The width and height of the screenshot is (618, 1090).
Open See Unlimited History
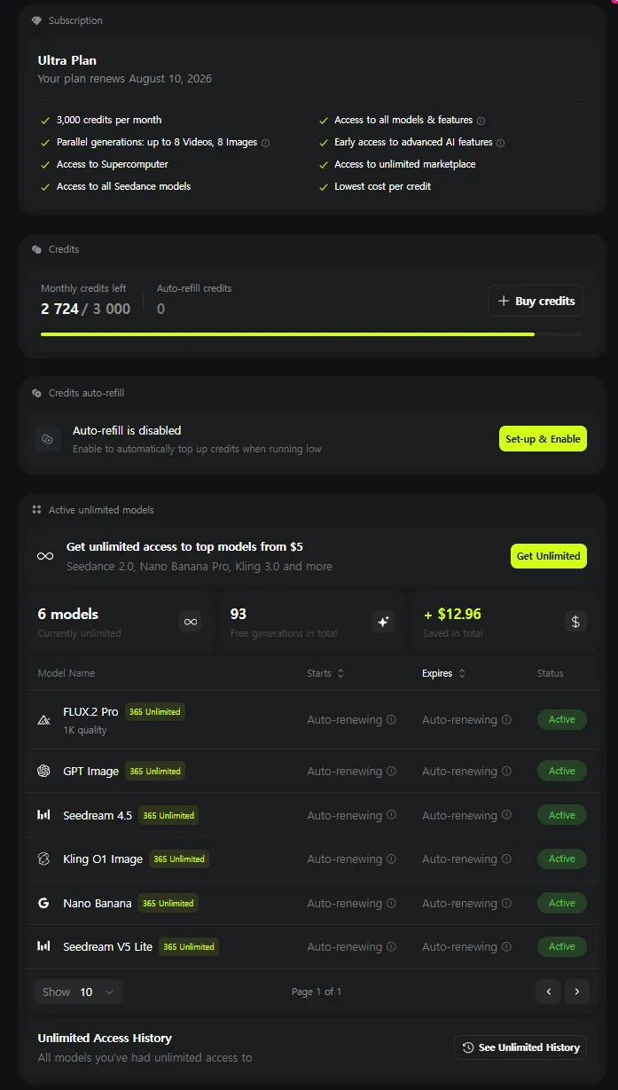(x=520, y=1047)
